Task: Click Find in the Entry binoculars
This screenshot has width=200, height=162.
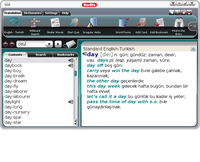Action: pos(179,22)
